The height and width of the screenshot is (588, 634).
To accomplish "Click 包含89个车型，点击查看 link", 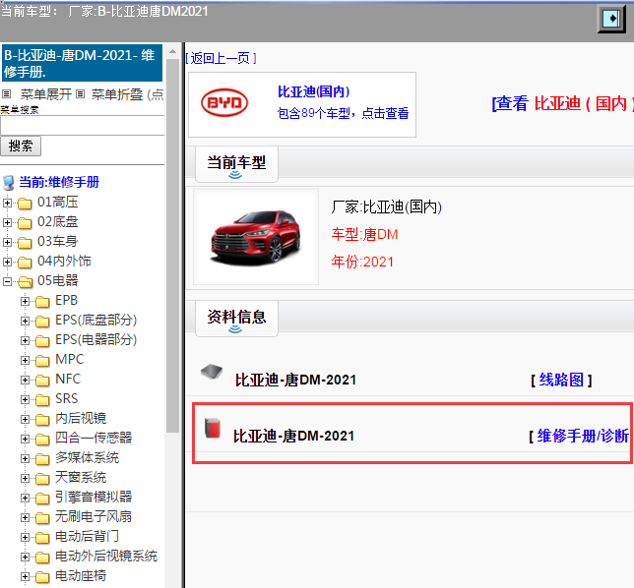I will [343, 113].
